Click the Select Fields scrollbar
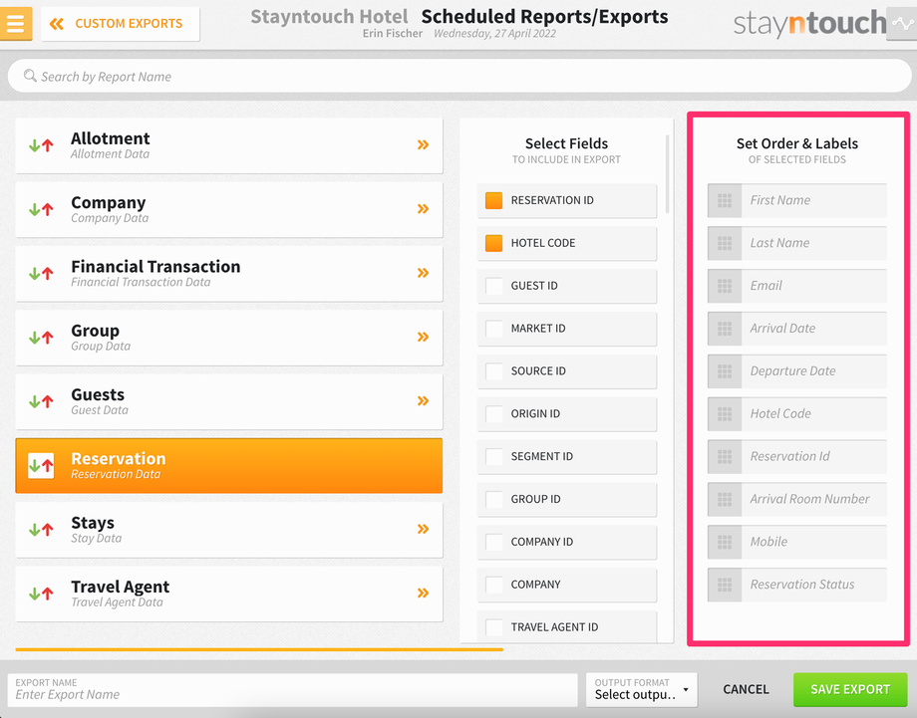 click(667, 174)
